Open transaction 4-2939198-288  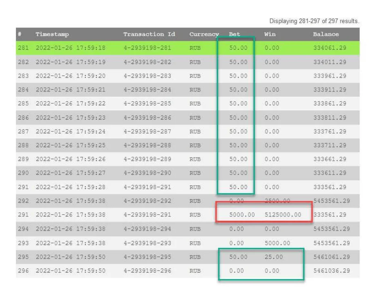coord(147,145)
